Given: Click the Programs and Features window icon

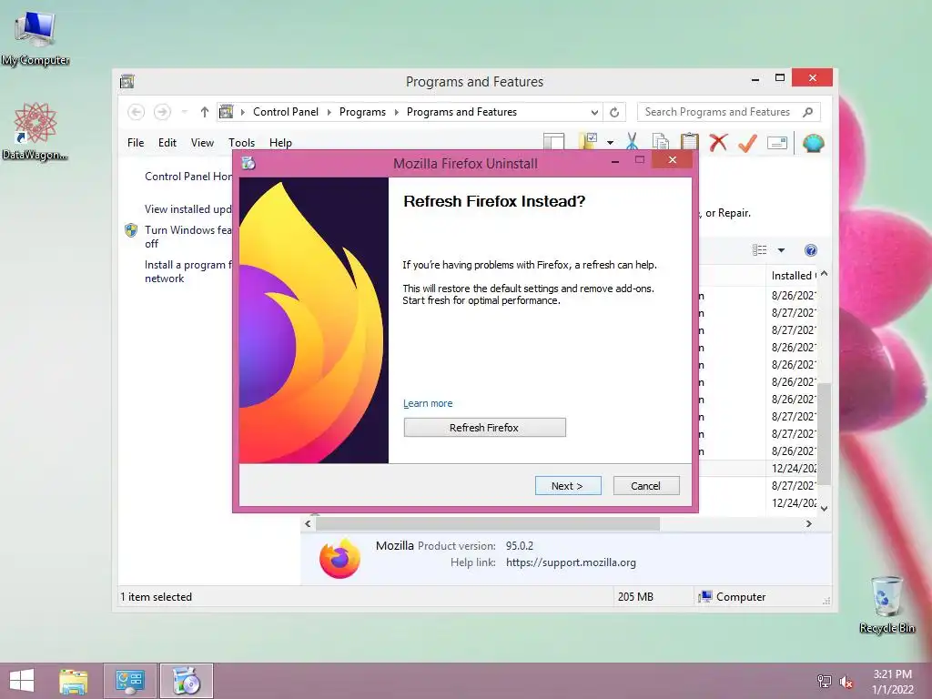Looking at the screenshot, I should click(127, 81).
